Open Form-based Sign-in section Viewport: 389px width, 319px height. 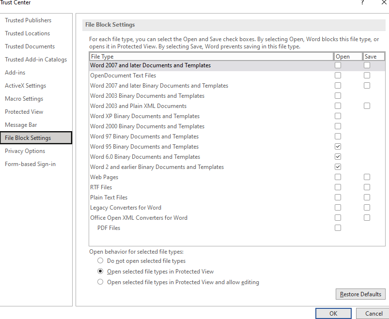click(30, 164)
